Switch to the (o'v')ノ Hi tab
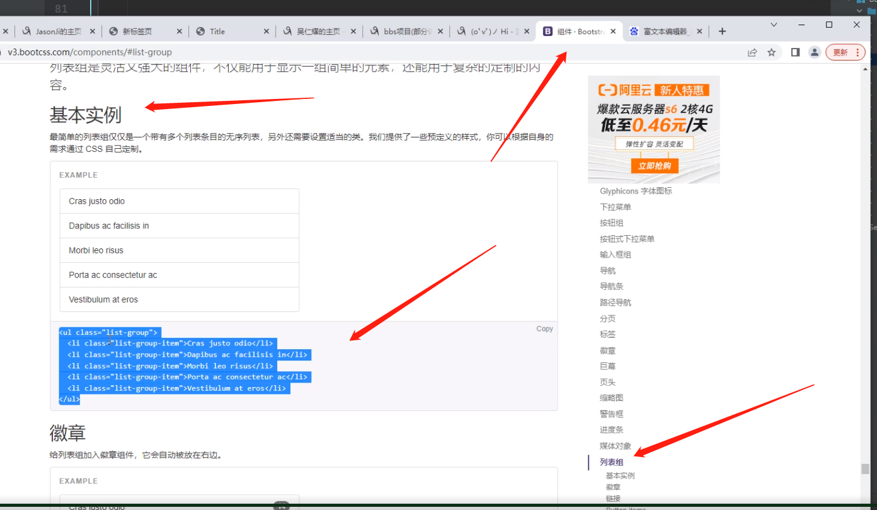The width and height of the screenshot is (877, 510). tap(493, 32)
